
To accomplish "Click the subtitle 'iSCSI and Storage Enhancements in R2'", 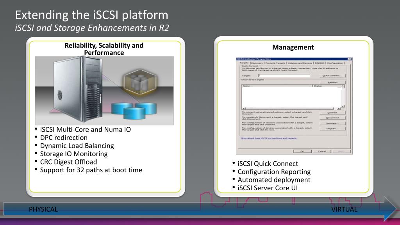I will [x=92, y=28].
